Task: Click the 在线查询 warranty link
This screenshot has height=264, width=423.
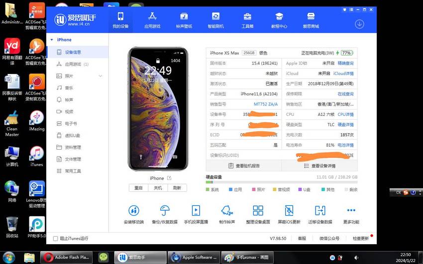Action: [345, 94]
